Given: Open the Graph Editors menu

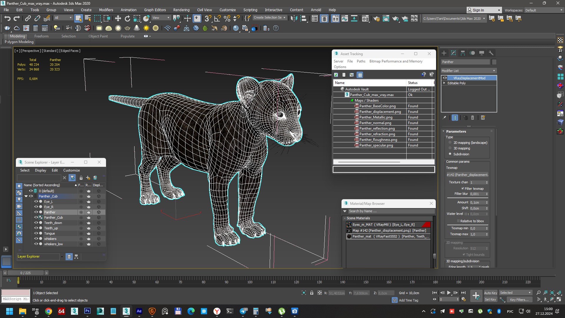Looking at the screenshot, I should pos(155,10).
